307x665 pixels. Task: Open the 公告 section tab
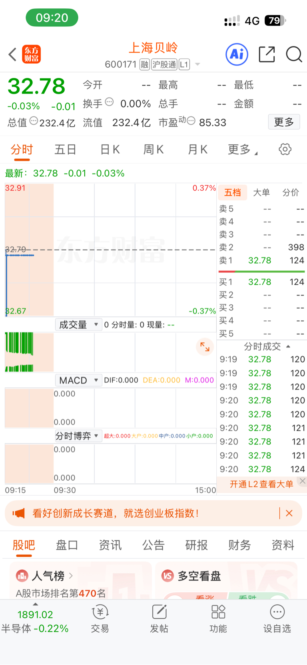[x=153, y=545]
